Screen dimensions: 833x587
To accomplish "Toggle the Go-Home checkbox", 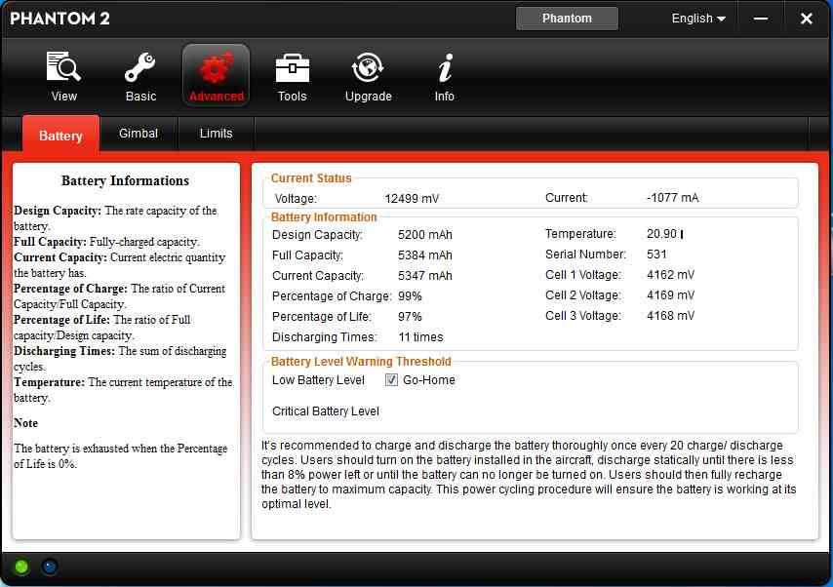I will (x=391, y=380).
